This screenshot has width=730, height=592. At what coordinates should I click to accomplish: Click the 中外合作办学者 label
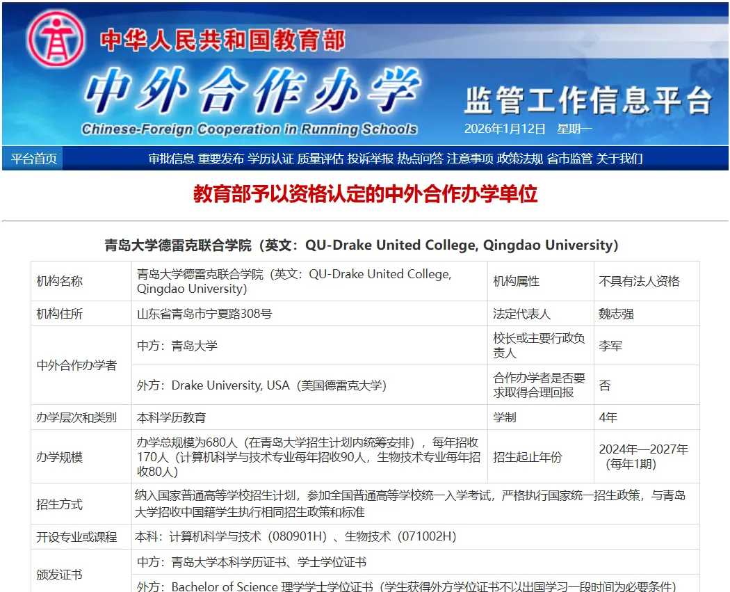pos(76,366)
